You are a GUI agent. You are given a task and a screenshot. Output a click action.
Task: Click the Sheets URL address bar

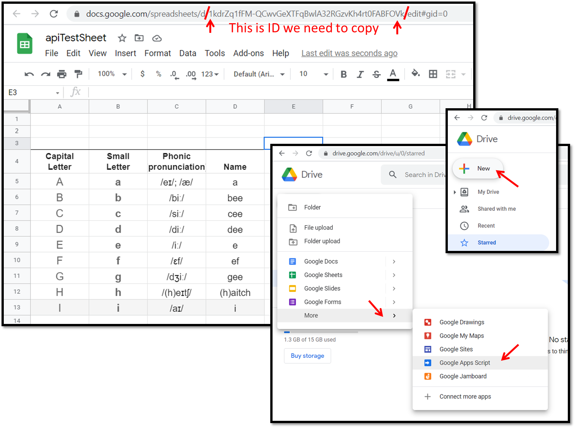[269, 14]
